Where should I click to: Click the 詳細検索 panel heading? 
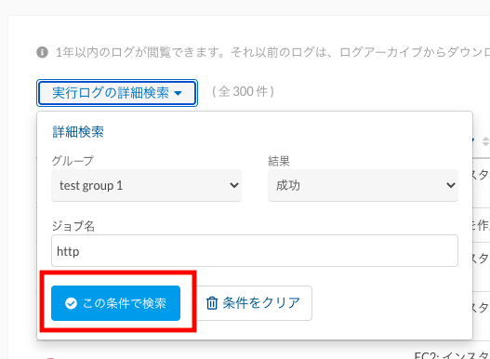78,132
